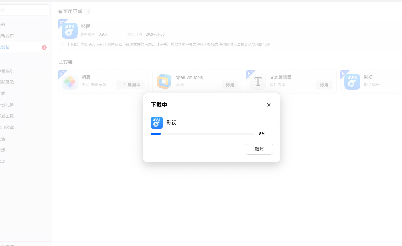Image resolution: width=402 pixels, height=246 pixels.
Task: Click the 影视 icon in download dialog
Action: click(157, 123)
